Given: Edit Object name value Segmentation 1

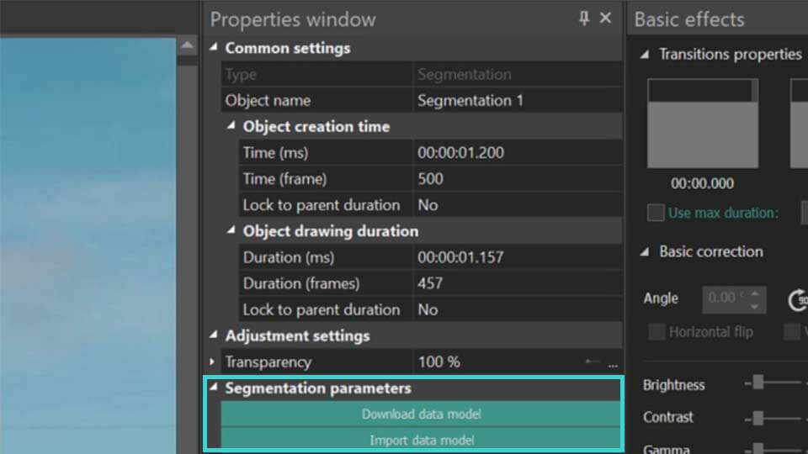Looking at the screenshot, I should 518,100.
